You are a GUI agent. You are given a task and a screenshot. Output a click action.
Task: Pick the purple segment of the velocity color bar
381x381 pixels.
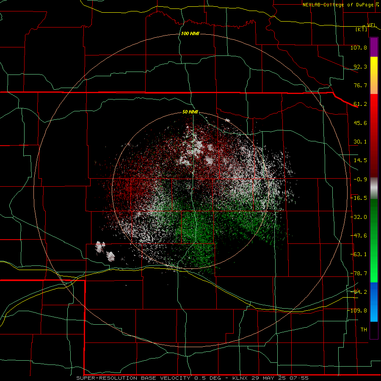374,47
